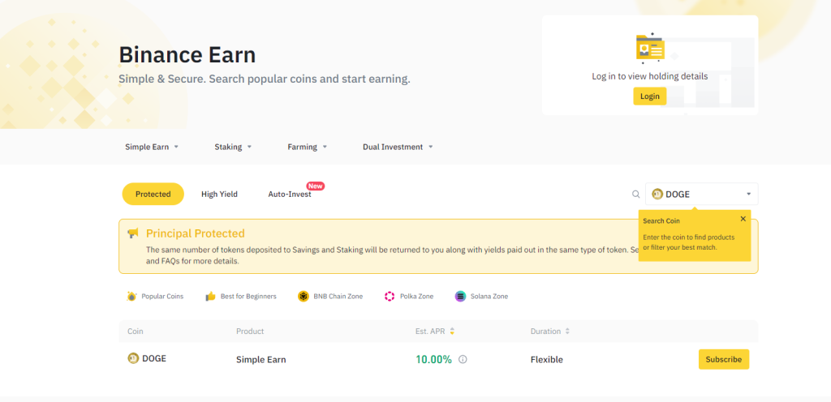Open the DOGE coin selector dropdown
This screenshot has height=402, width=831.
coord(702,195)
